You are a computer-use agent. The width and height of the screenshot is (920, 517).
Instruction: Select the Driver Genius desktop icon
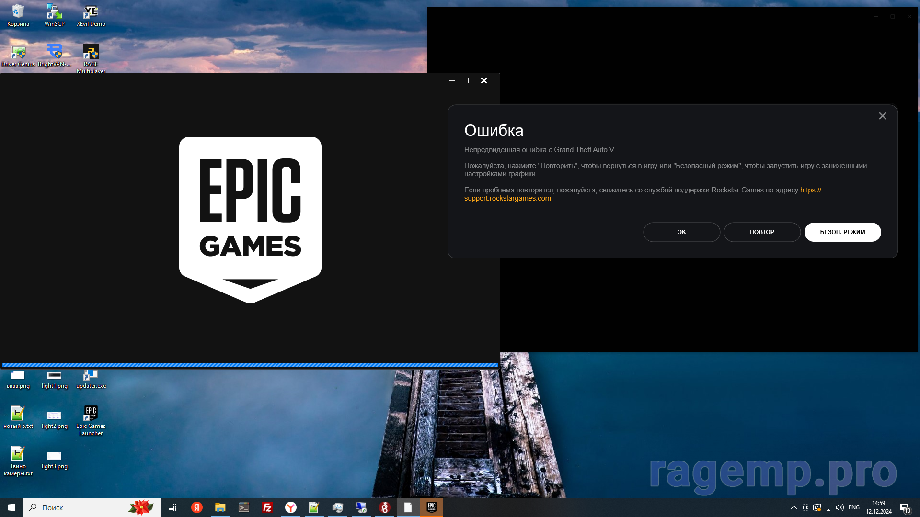18,56
